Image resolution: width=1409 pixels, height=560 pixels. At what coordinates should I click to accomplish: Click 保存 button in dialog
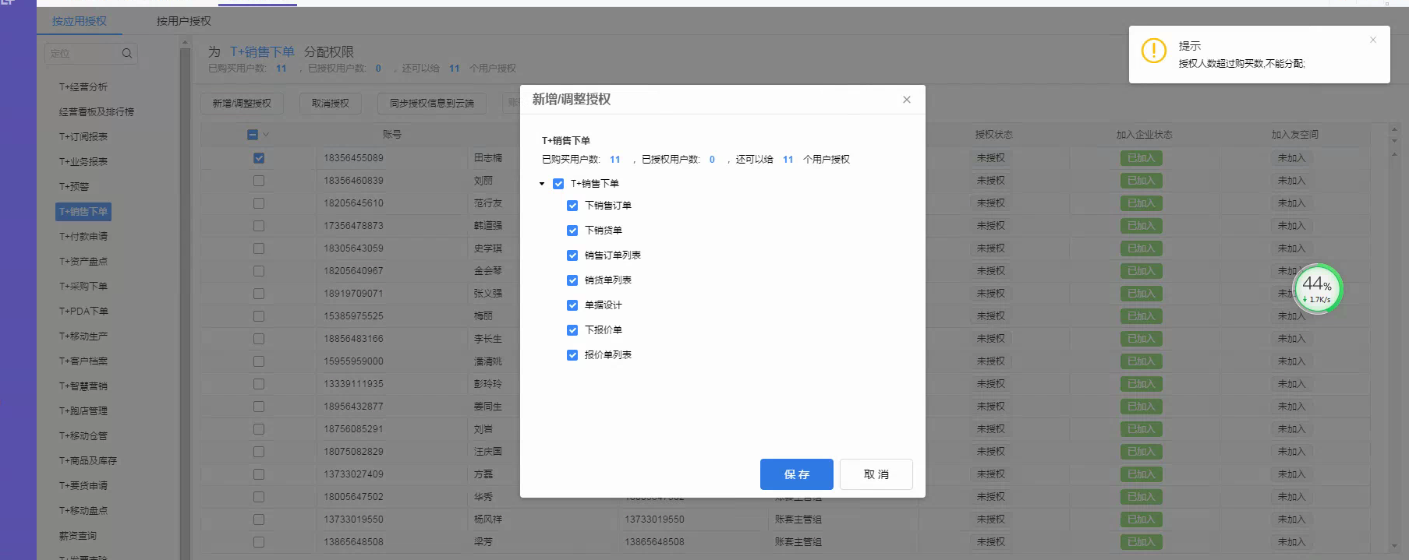(x=797, y=474)
